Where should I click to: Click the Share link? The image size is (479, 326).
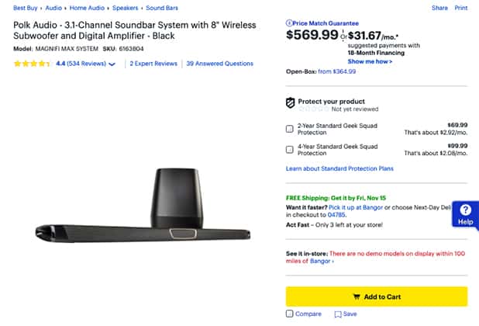[439, 7]
